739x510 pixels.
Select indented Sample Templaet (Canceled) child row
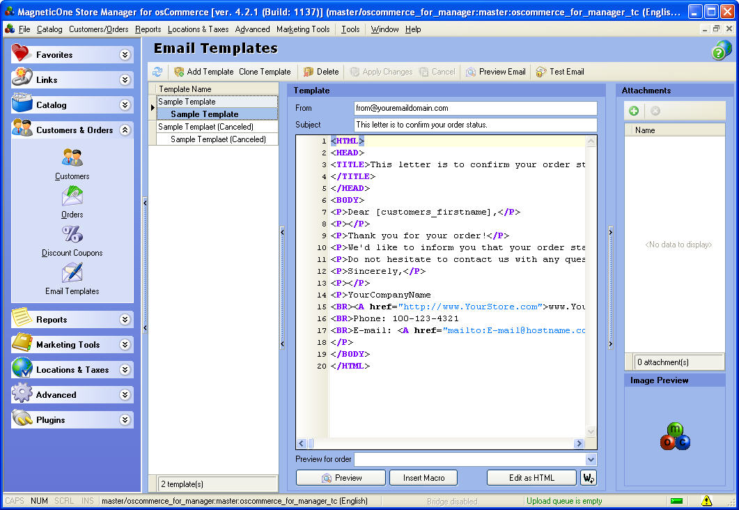217,139
